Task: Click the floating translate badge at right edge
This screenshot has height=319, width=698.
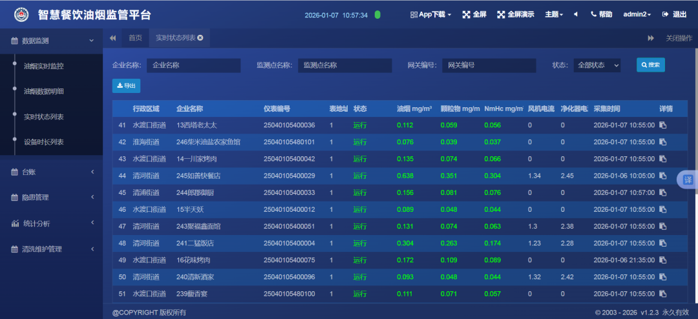Action: point(688,180)
